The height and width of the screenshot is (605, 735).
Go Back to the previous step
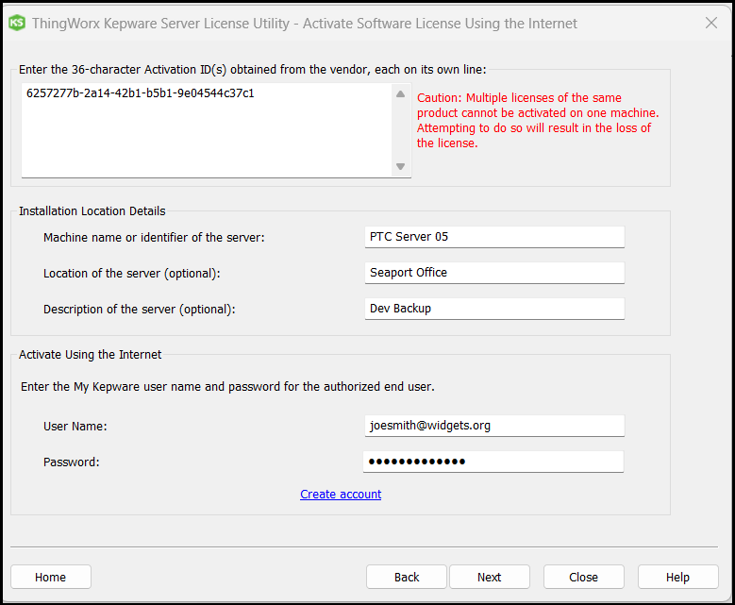[407, 577]
